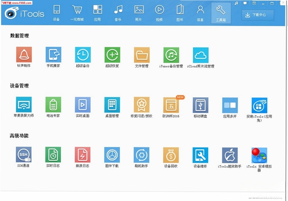Screen dimensions: 288x201
Task: Open the 照片 photos tab
Action: [x=139, y=13]
